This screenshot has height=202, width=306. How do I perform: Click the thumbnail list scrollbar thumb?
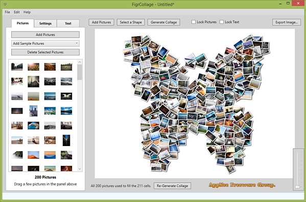(79, 72)
